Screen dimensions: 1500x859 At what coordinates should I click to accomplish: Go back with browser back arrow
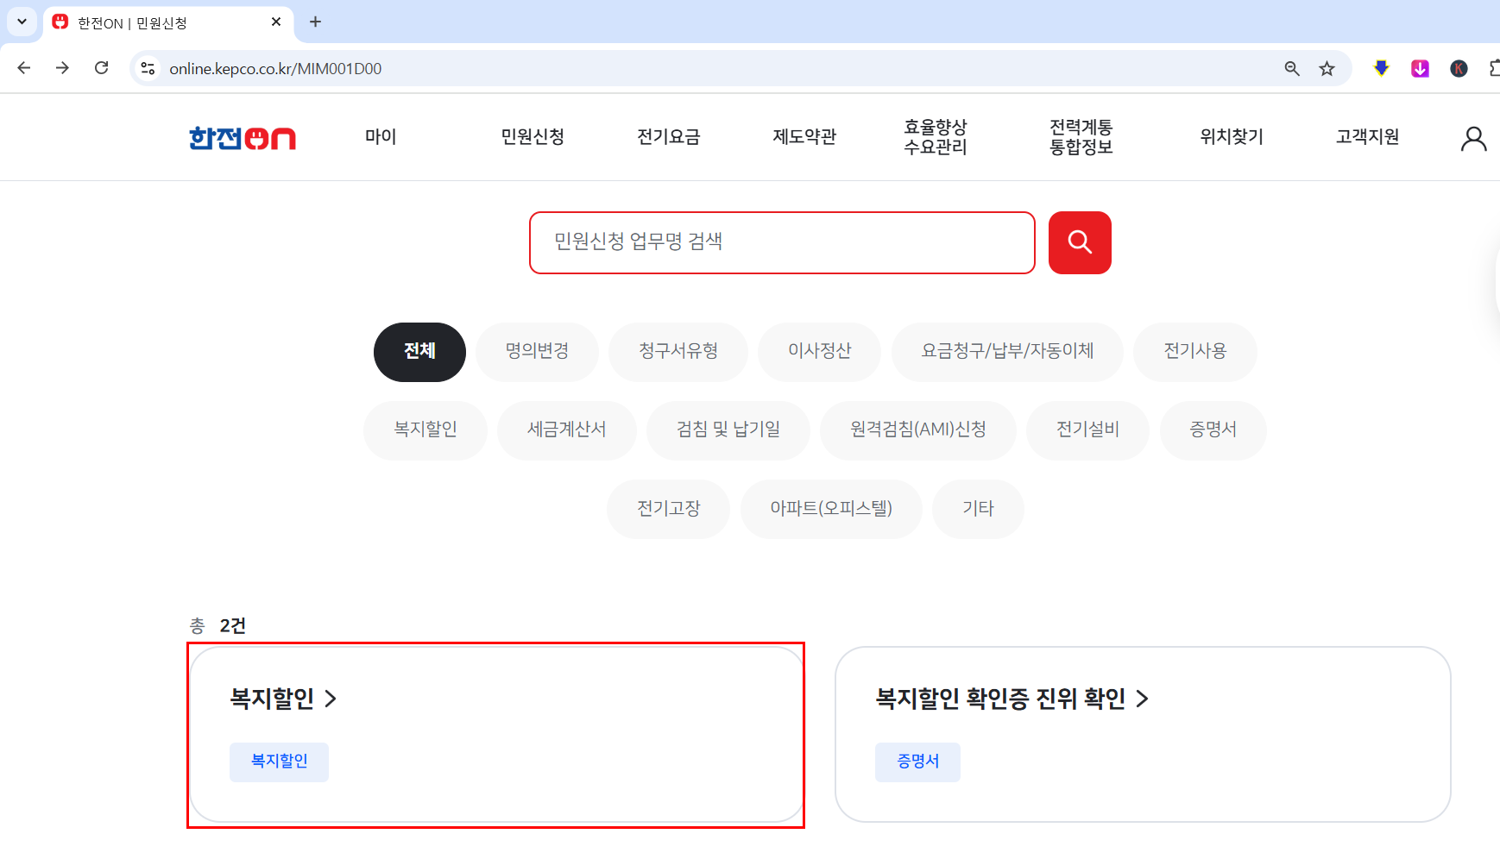point(24,68)
